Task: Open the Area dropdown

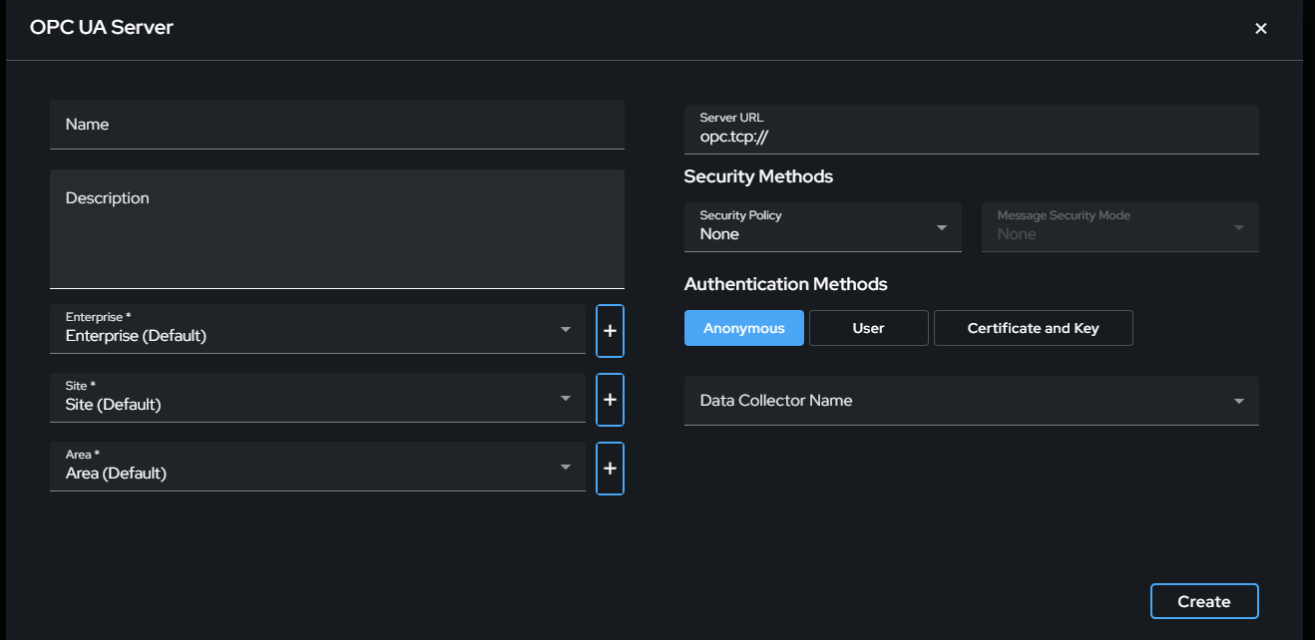Action: pyautogui.click(x=317, y=467)
